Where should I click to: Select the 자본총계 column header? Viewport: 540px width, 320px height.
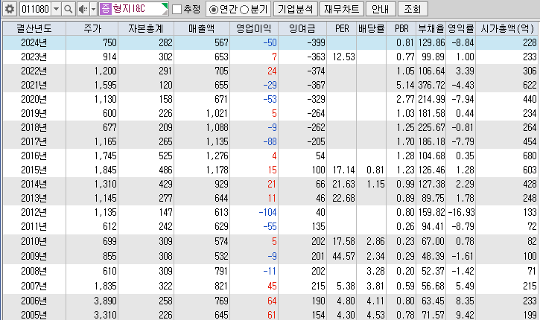tap(146, 28)
